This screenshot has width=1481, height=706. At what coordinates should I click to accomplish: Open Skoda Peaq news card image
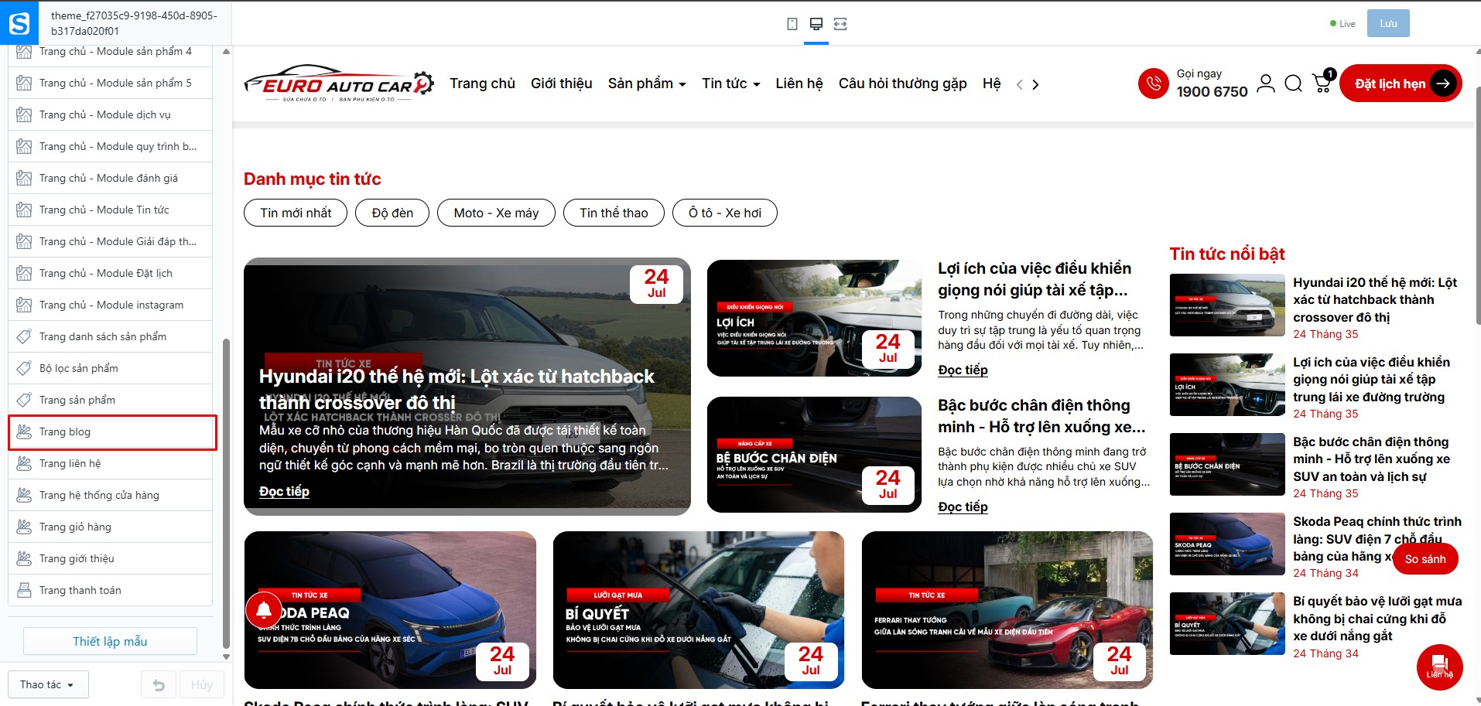tap(390, 610)
